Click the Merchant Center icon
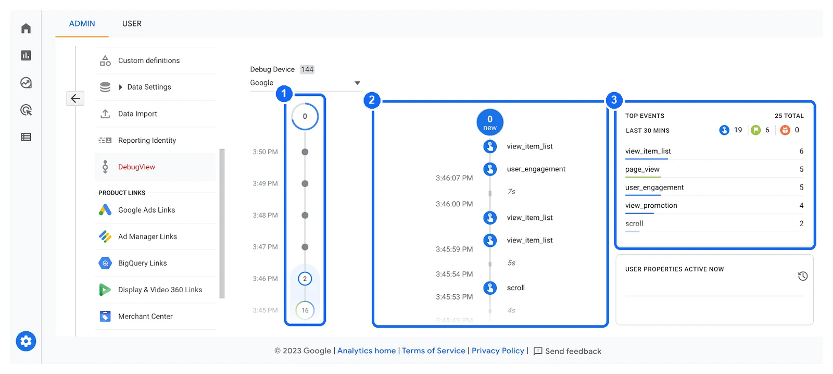The width and height of the screenshot is (833, 374). pyautogui.click(x=105, y=316)
